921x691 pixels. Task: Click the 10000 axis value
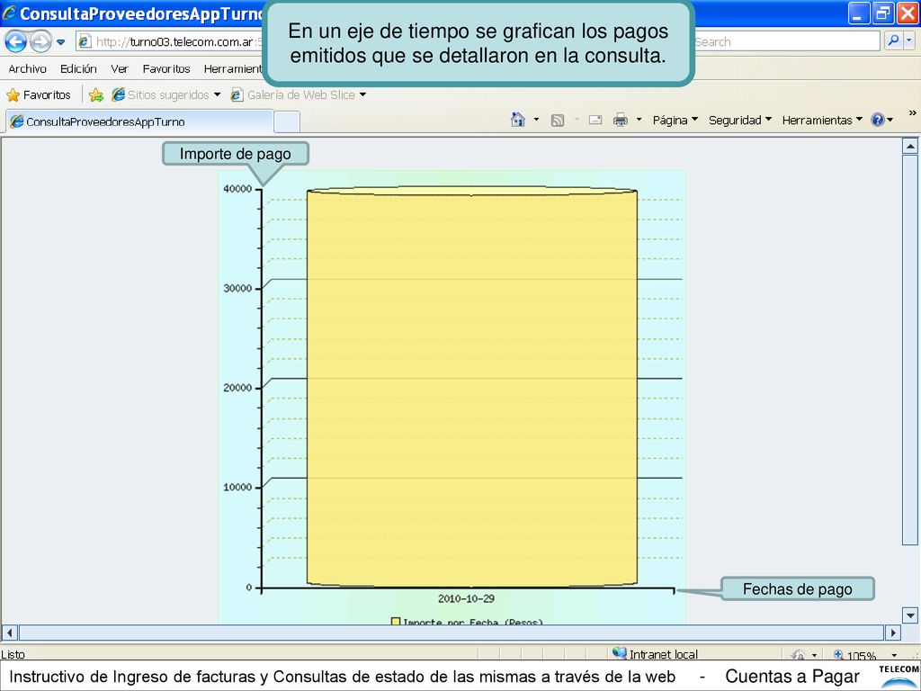[x=237, y=487]
